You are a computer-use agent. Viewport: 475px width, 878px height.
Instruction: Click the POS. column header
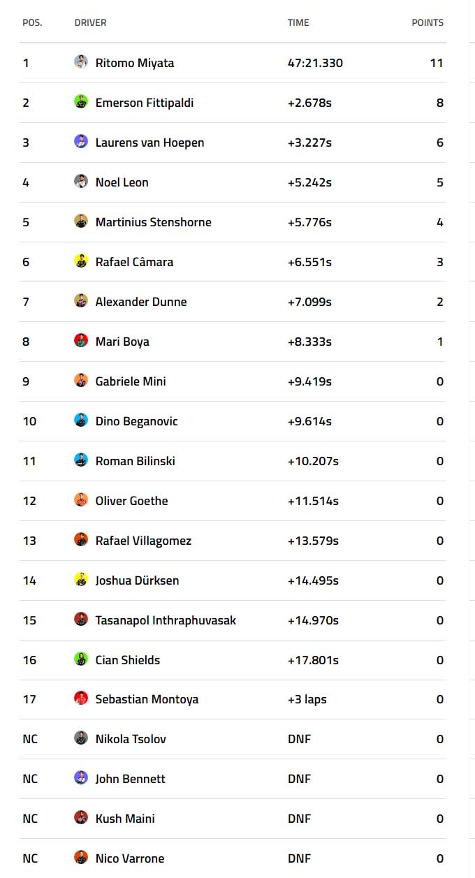(32, 22)
